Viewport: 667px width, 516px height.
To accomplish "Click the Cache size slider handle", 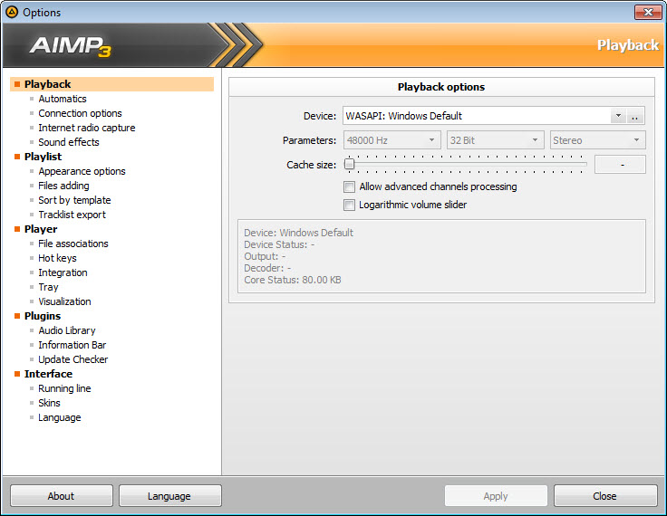I will [349, 164].
